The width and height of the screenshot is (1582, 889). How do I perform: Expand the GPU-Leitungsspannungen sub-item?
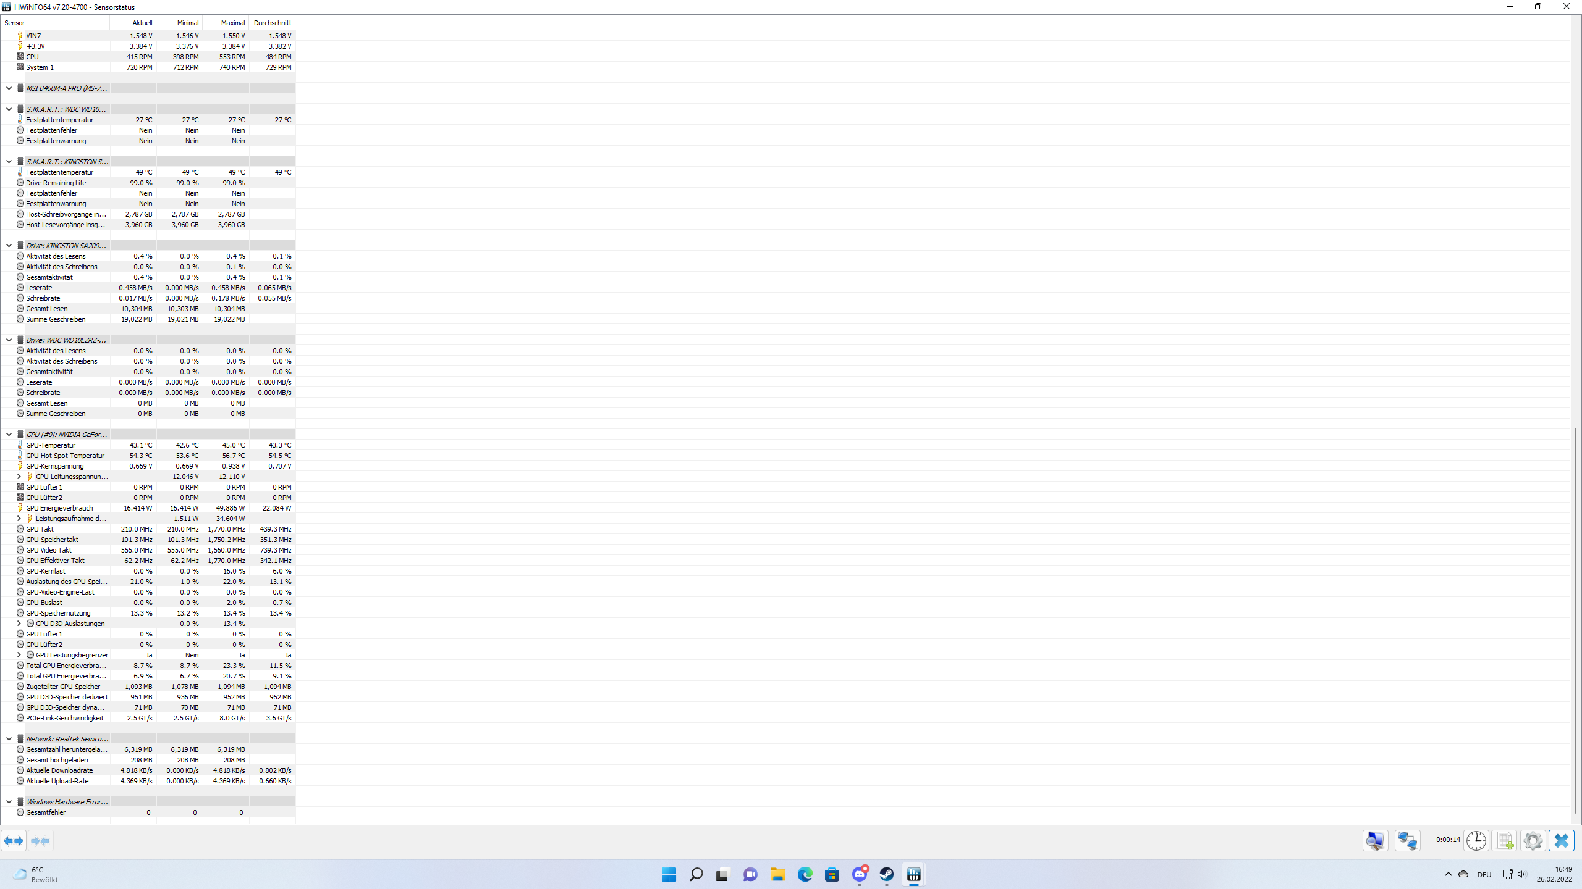click(19, 476)
